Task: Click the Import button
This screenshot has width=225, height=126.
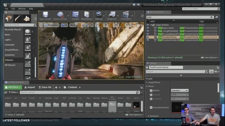Action: click(30, 87)
